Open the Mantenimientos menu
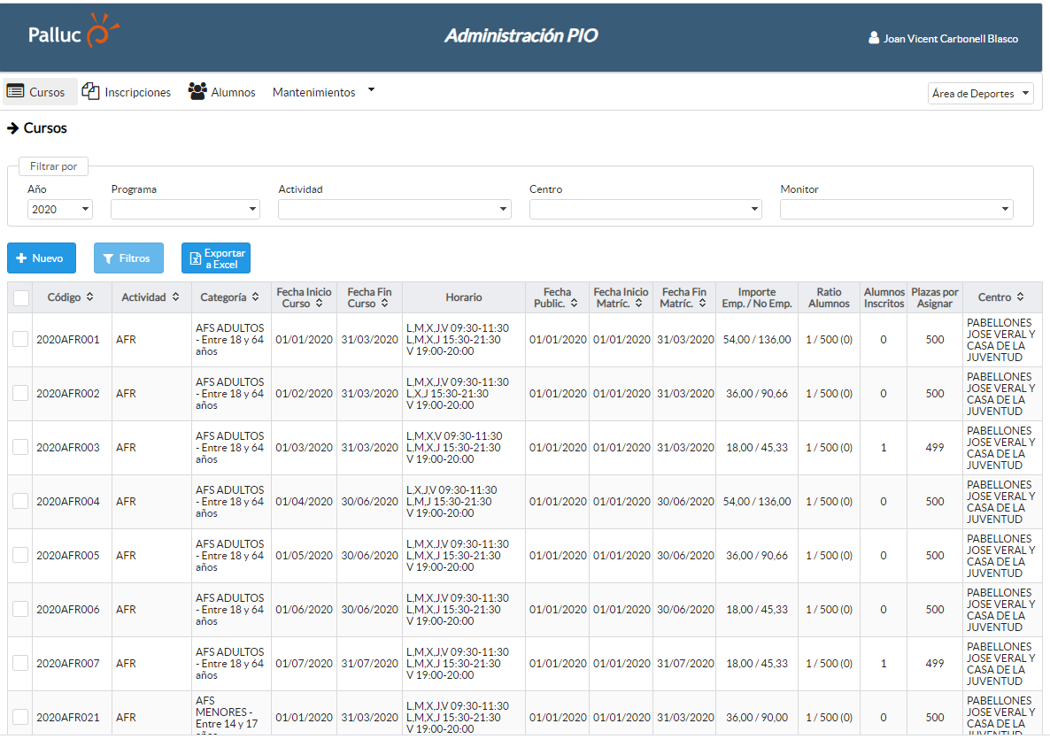 [x=323, y=92]
